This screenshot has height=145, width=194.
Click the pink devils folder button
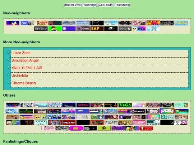[27, 117]
